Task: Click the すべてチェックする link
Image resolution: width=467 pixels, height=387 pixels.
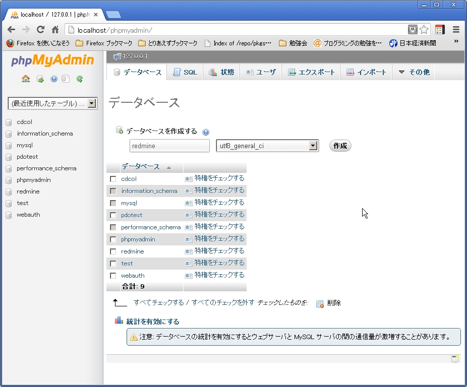Action: 158,303
